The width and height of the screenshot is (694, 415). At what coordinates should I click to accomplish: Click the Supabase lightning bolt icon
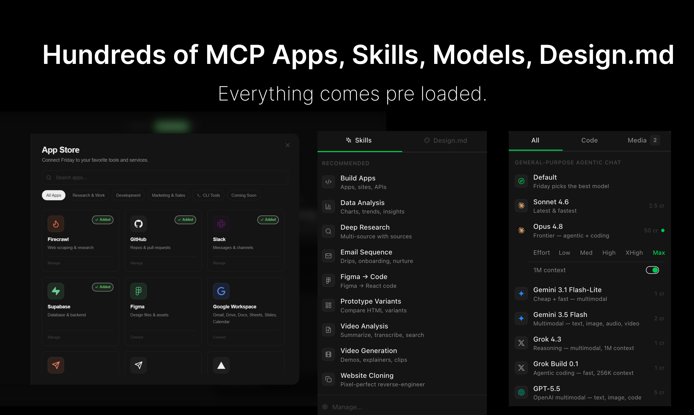coord(56,291)
